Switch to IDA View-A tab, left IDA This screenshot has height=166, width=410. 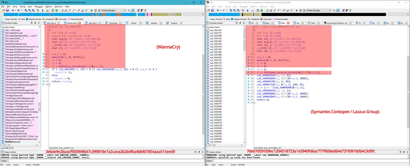(51, 23)
